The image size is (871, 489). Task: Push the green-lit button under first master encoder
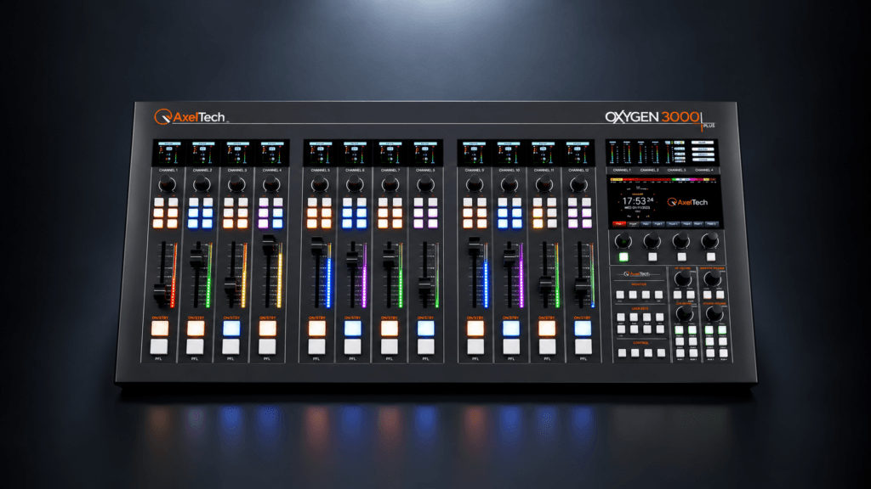point(623,256)
